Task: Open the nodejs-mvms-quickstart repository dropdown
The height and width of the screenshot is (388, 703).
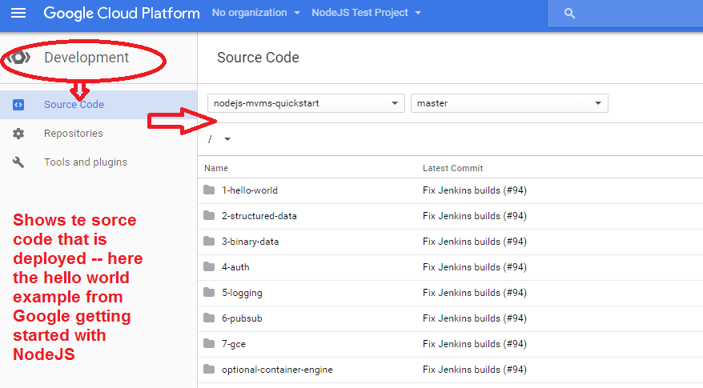Action: 306,103
